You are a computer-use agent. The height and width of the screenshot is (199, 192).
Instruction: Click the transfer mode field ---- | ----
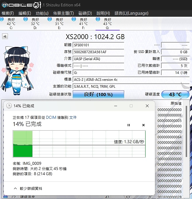[98, 66]
